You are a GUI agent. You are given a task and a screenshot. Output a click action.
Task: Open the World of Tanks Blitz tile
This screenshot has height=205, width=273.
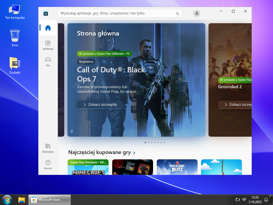pyautogui.click(x=177, y=168)
